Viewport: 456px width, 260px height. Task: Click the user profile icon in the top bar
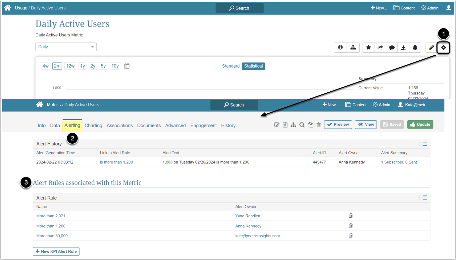coord(449,8)
